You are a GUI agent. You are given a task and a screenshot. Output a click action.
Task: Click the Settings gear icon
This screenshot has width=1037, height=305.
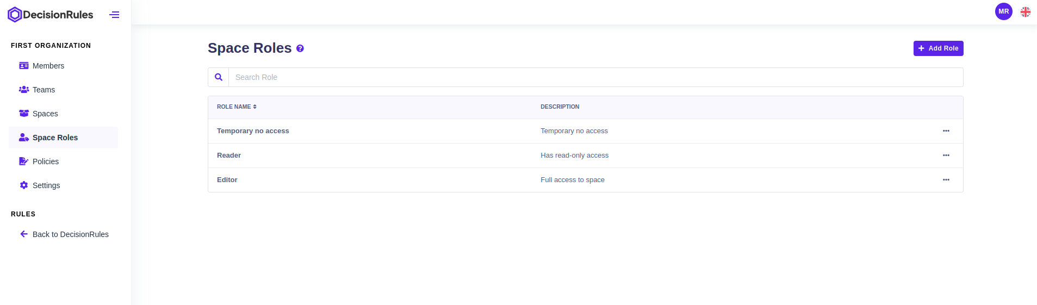pyautogui.click(x=24, y=185)
